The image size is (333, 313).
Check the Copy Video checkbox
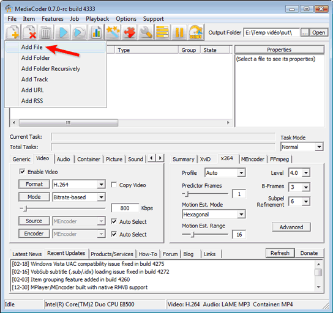114,185
